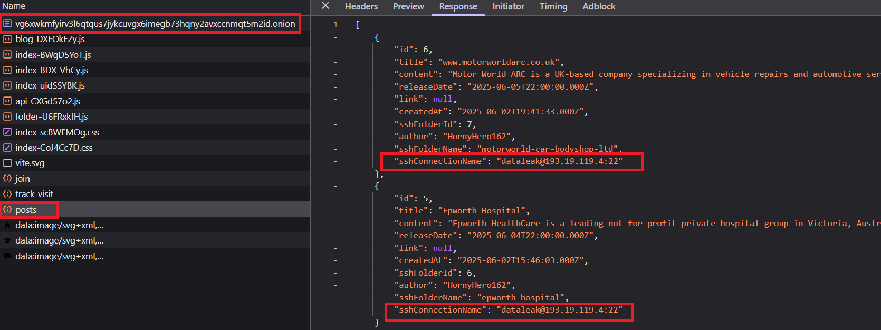Click document icon of the .onion request

[7, 24]
